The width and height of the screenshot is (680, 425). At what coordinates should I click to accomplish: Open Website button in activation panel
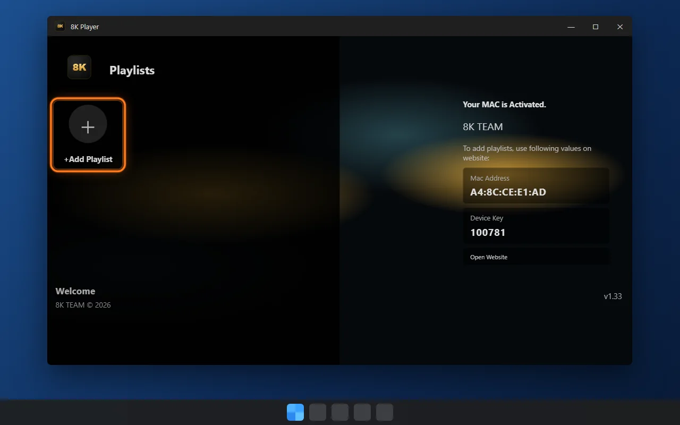[x=536, y=257]
